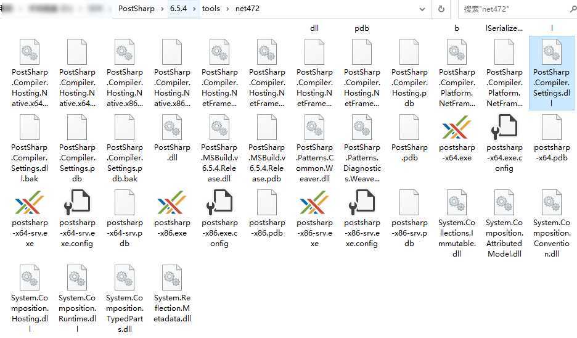Select PostSharp.MSBuild.v6.5.4.Release.pdb
Image resolution: width=577 pixels, height=338 pixels.
(x=267, y=149)
